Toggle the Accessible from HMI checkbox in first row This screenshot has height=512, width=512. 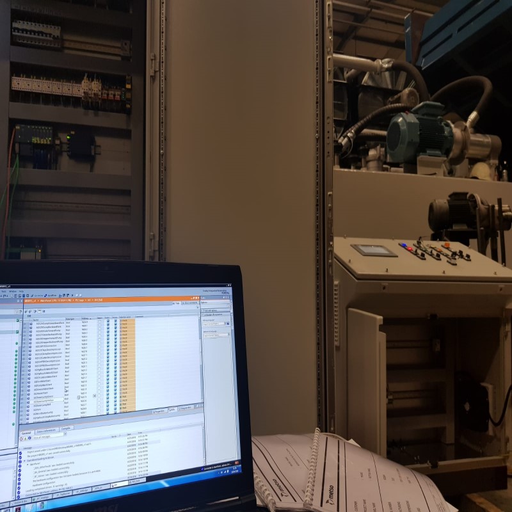coord(108,323)
